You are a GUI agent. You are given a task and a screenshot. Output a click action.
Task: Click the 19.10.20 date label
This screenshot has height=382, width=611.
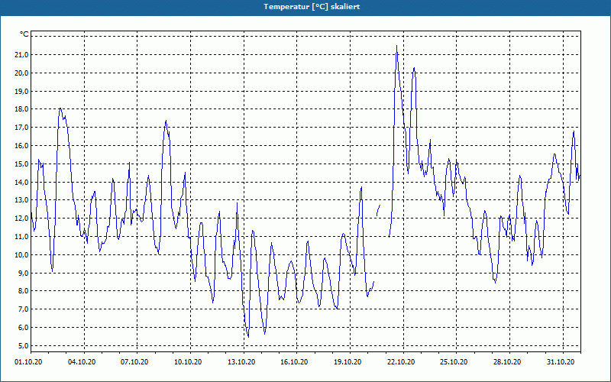(x=348, y=362)
